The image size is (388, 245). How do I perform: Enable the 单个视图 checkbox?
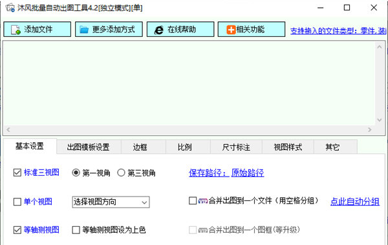(x=17, y=202)
